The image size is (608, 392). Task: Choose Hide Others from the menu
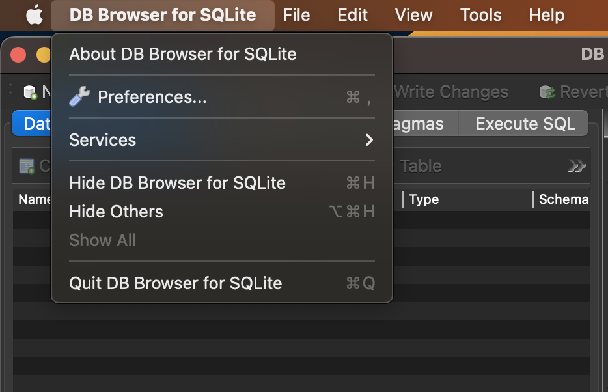pyautogui.click(x=116, y=212)
